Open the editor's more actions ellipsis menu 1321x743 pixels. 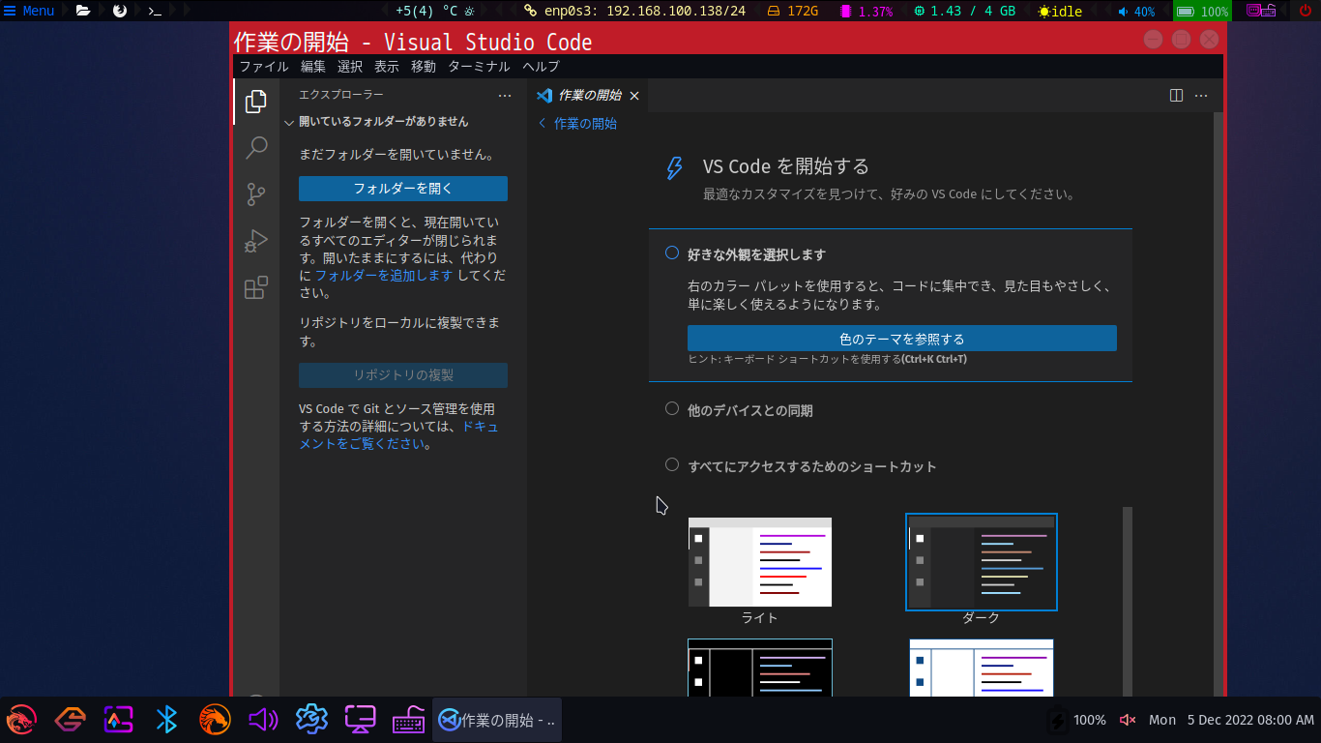(1201, 96)
